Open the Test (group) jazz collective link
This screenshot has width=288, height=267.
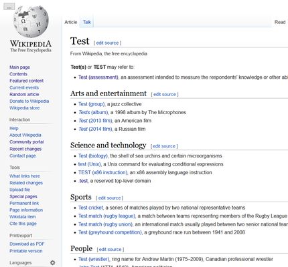point(91,104)
